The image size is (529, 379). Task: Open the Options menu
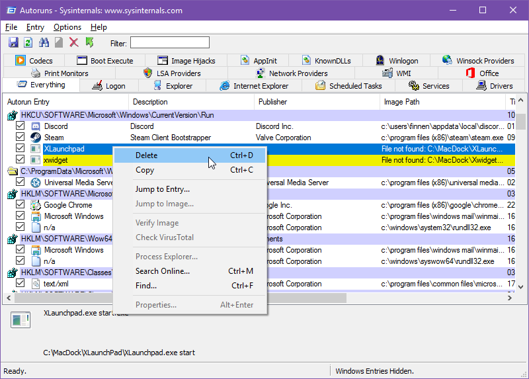tap(67, 27)
